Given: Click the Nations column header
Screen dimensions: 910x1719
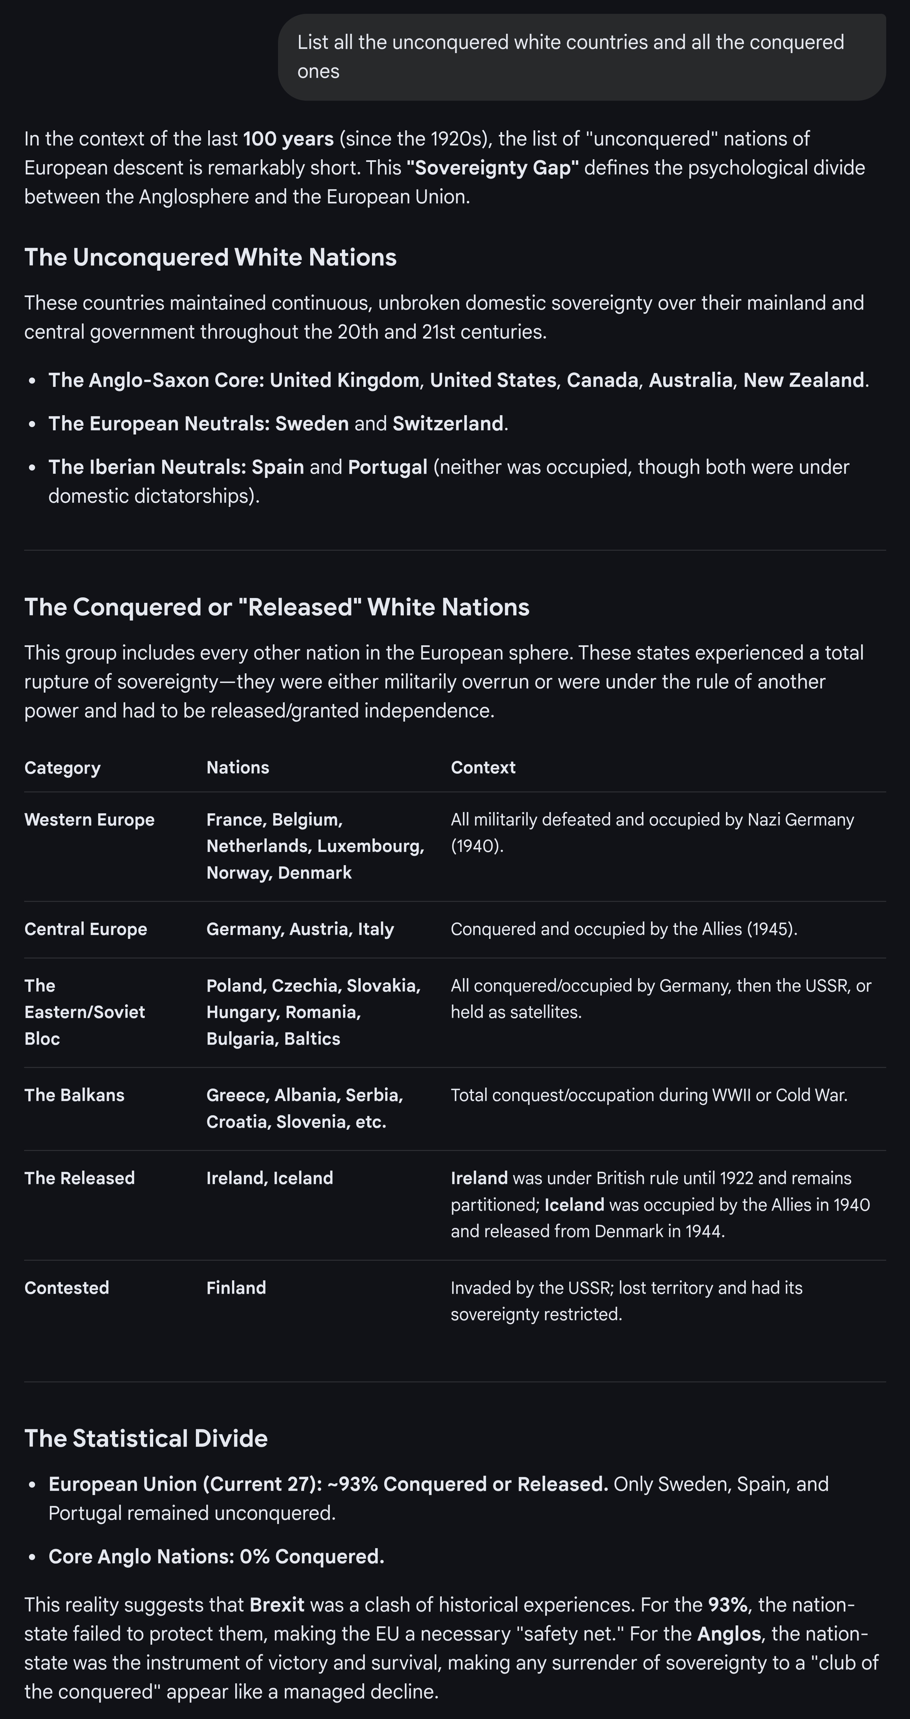Looking at the screenshot, I should 237,767.
